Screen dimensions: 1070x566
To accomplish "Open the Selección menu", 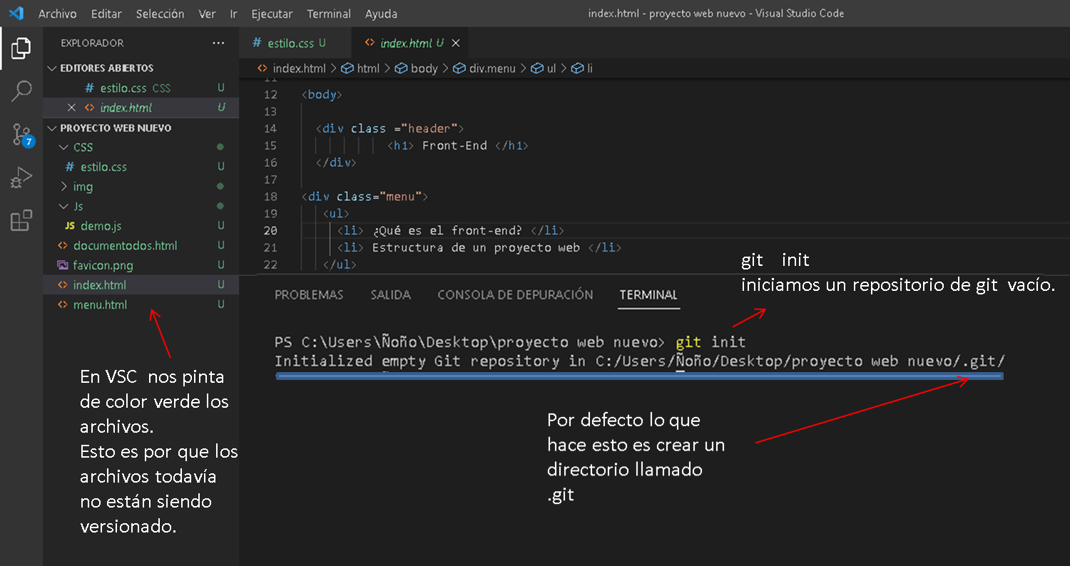I will [160, 14].
